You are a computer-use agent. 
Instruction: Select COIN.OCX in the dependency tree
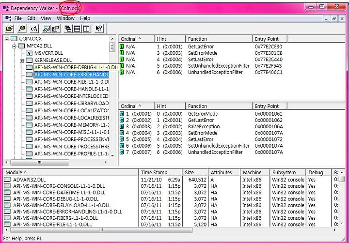click(x=31, y=39)
